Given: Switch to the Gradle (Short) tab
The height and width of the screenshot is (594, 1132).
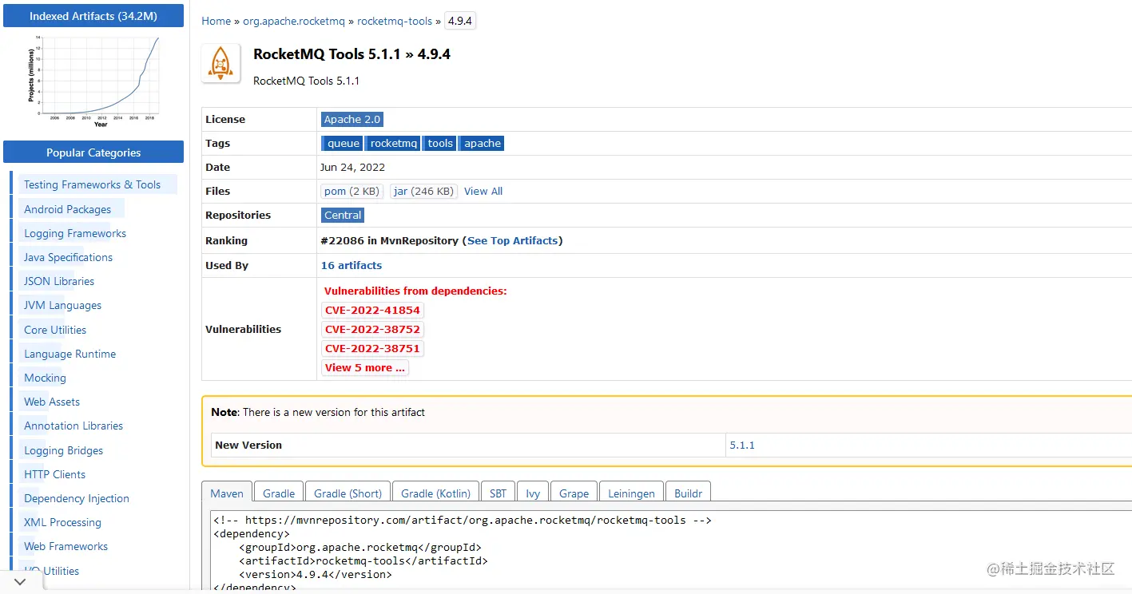Looking at the screenshot, I should point(348,493).
